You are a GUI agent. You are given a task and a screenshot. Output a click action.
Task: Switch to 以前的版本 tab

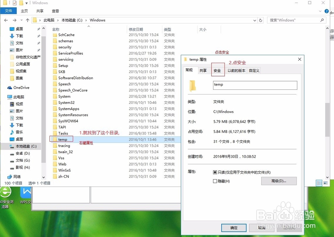(236, 70)
